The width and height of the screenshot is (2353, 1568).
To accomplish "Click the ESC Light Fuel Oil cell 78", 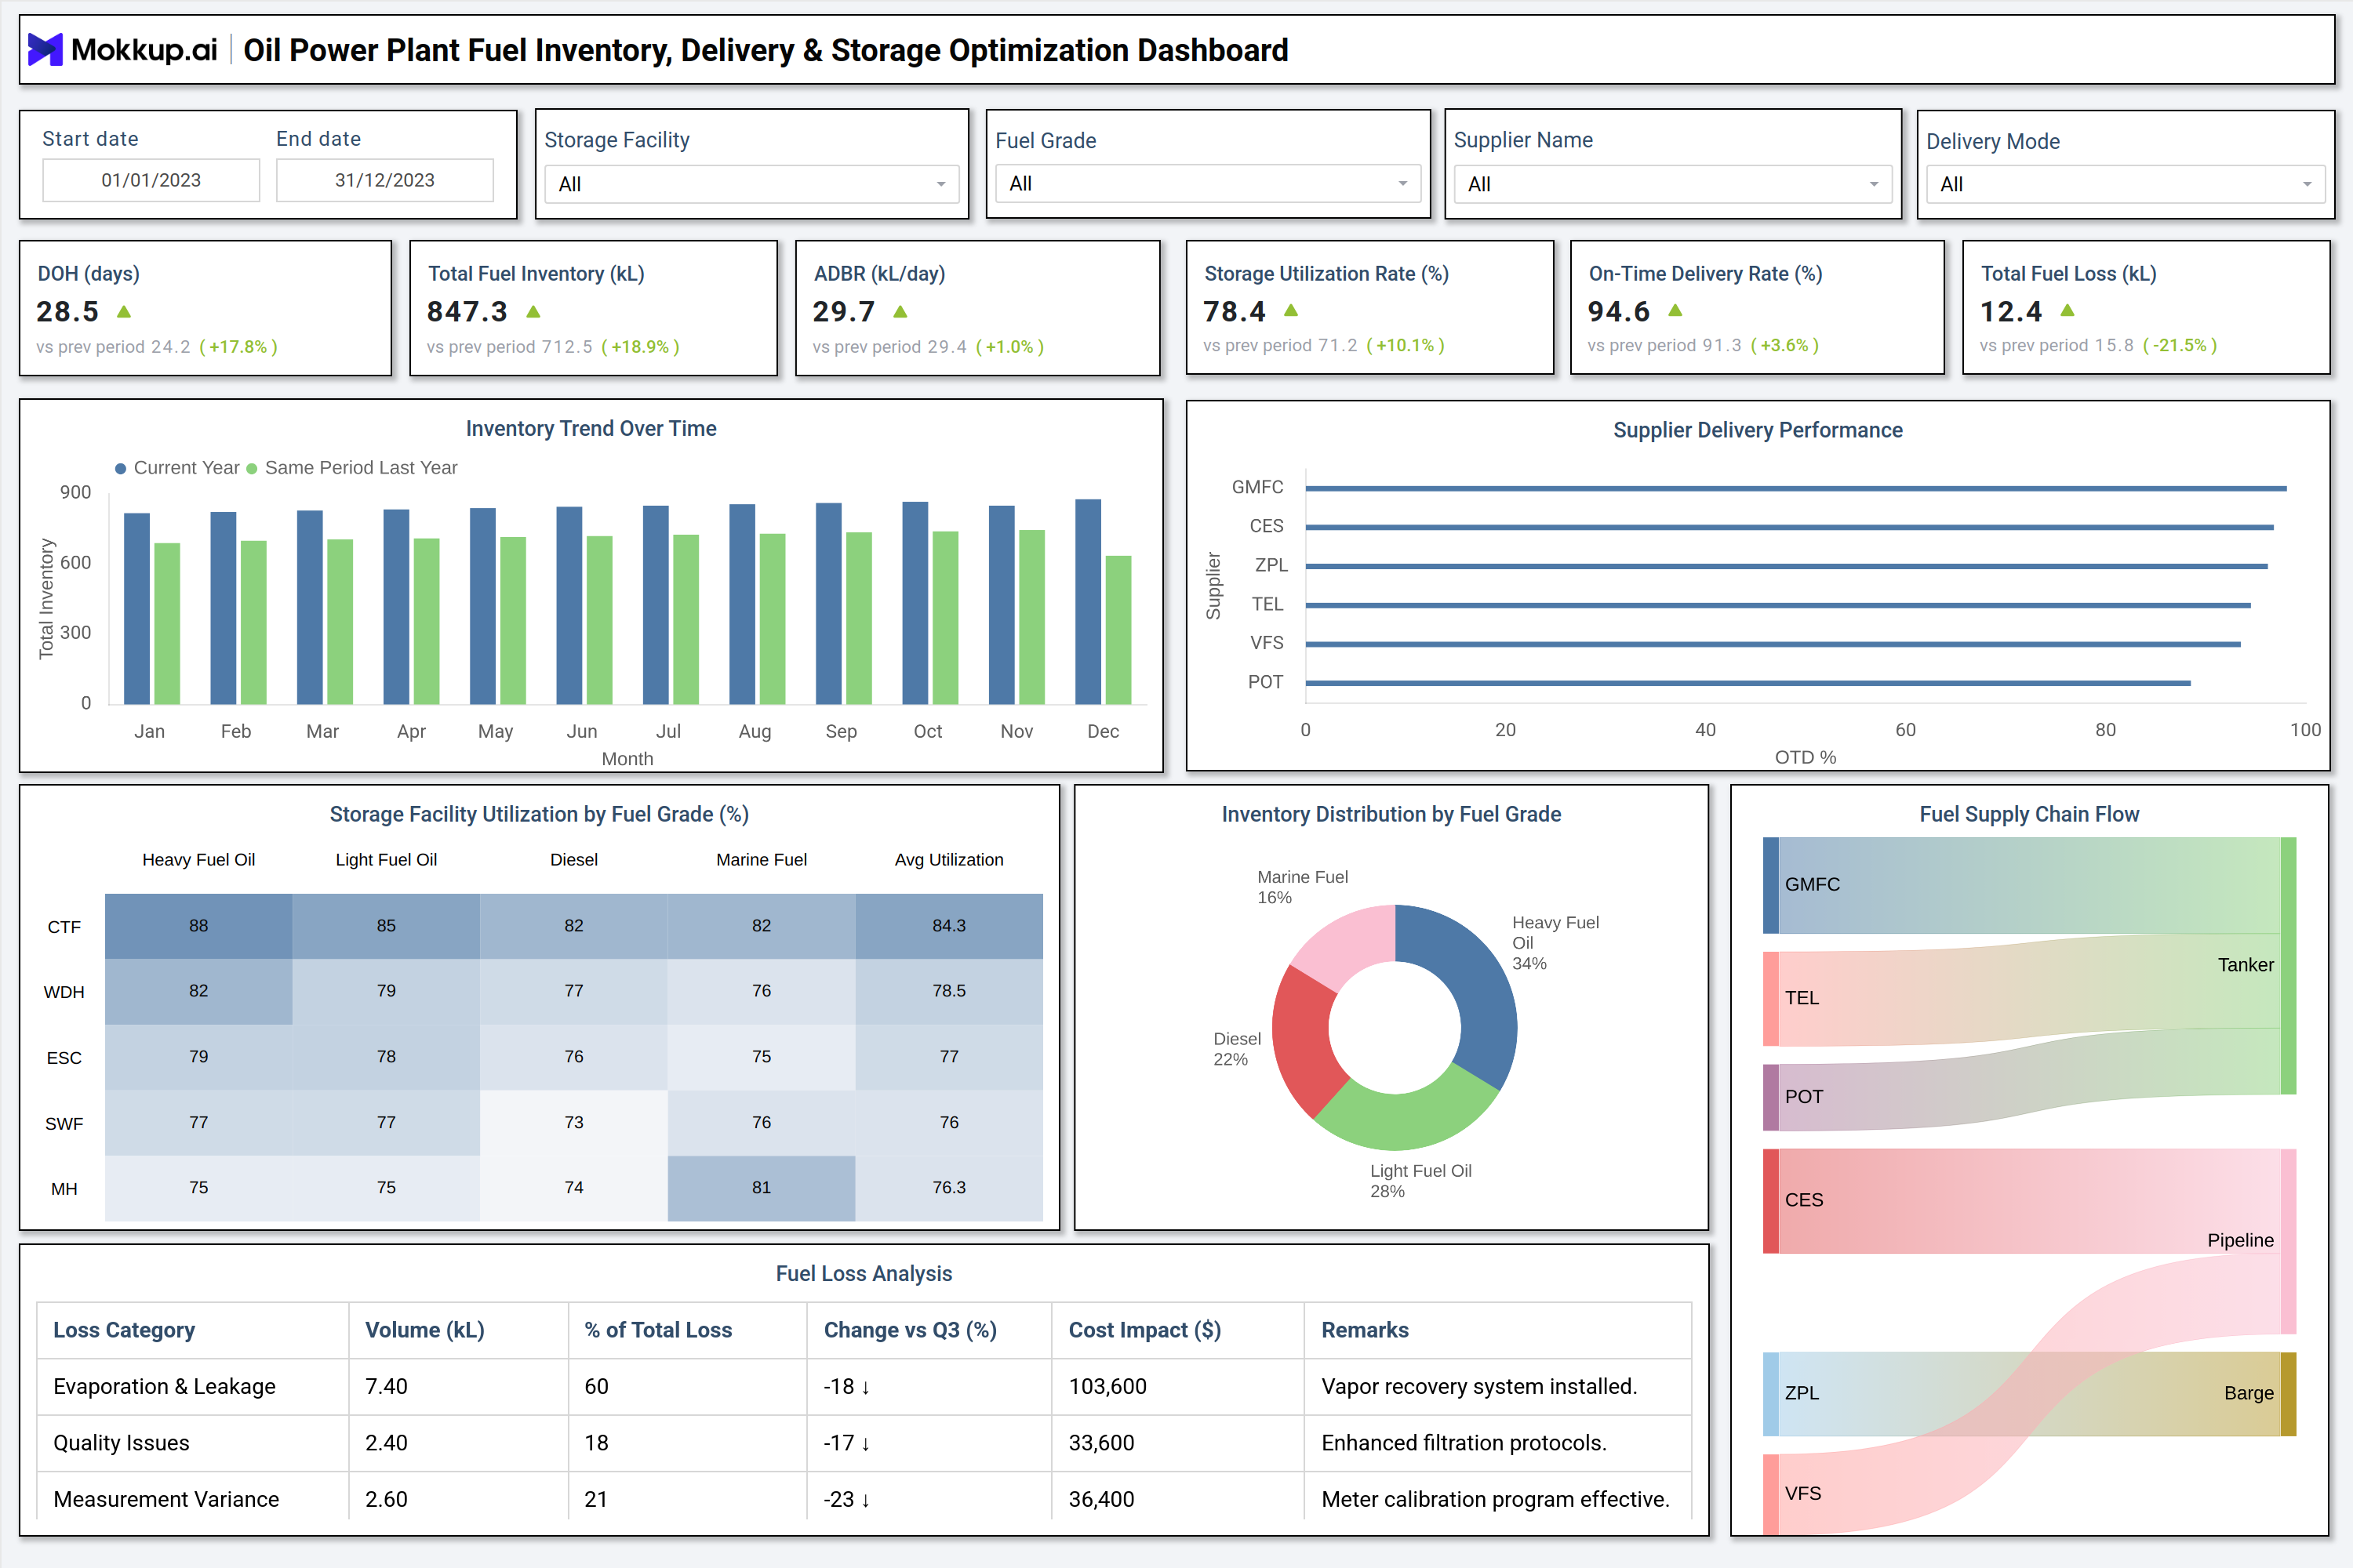I will 386,1057.
